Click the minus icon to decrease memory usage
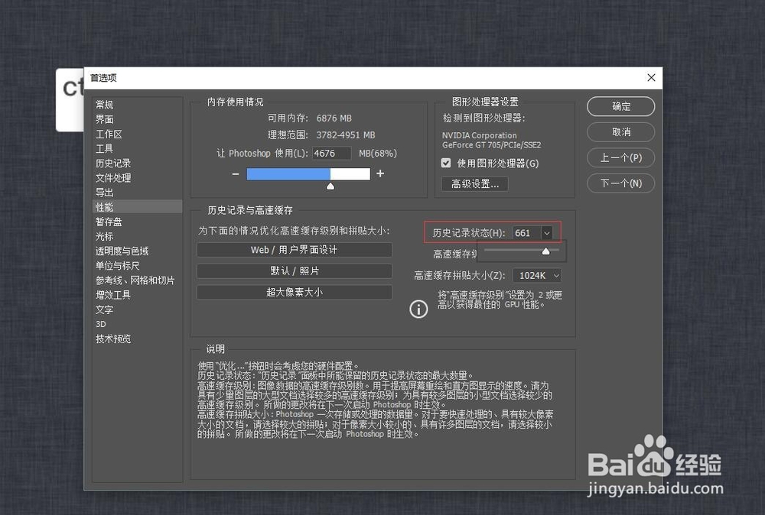Viewport: 765px width, 515px height. (x=236, y=174)
